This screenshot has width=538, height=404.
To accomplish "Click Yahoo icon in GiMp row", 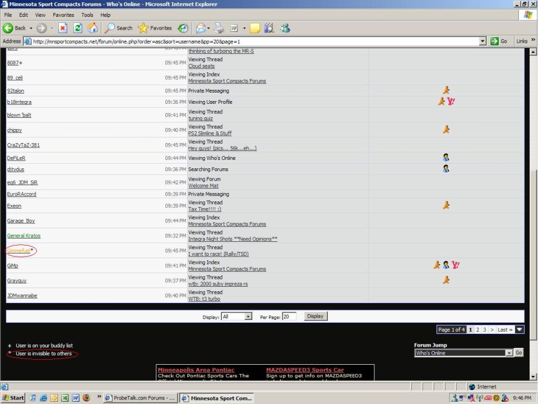I will [455, 265].
